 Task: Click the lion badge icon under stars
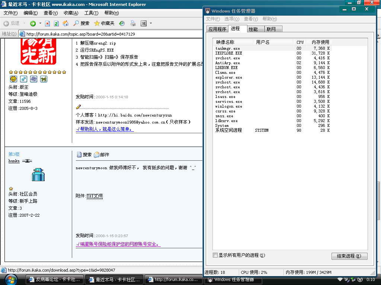point(13,79)
